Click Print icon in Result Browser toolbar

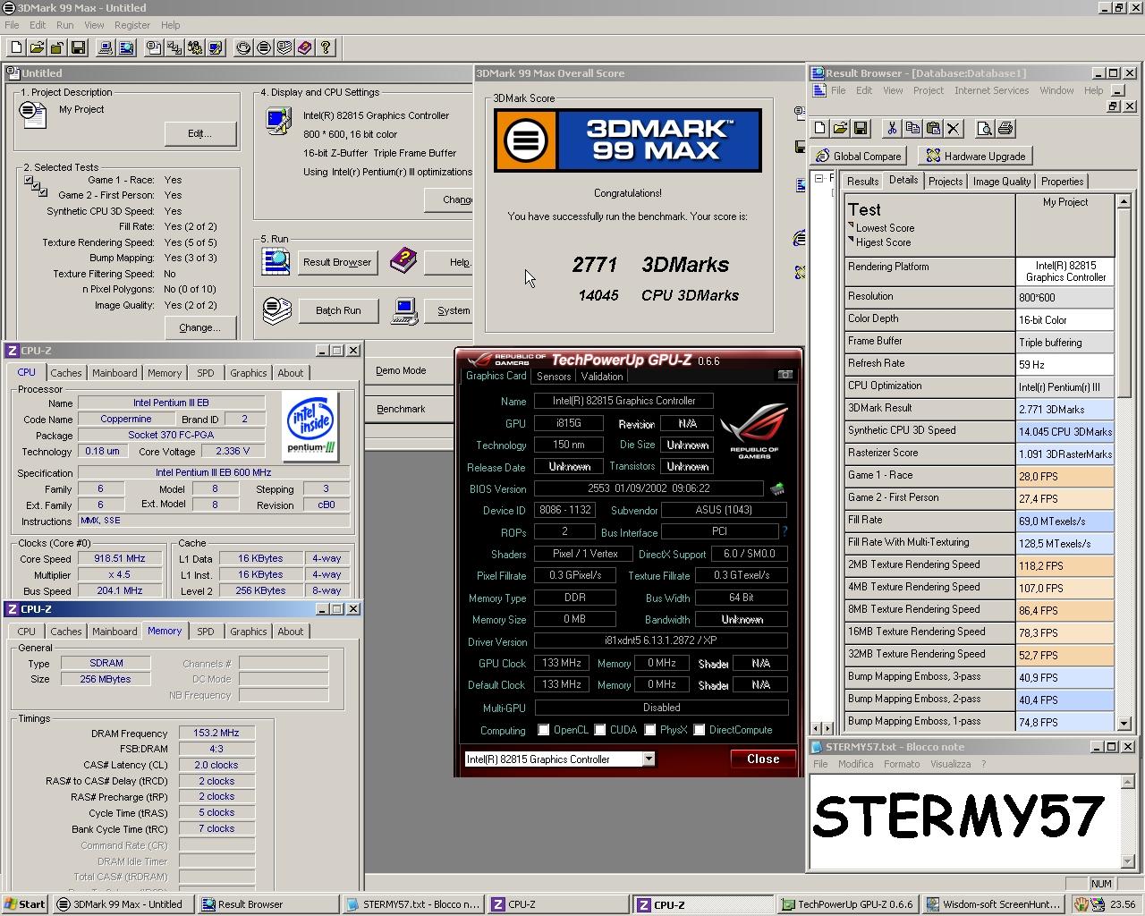tap(1005, 129)
